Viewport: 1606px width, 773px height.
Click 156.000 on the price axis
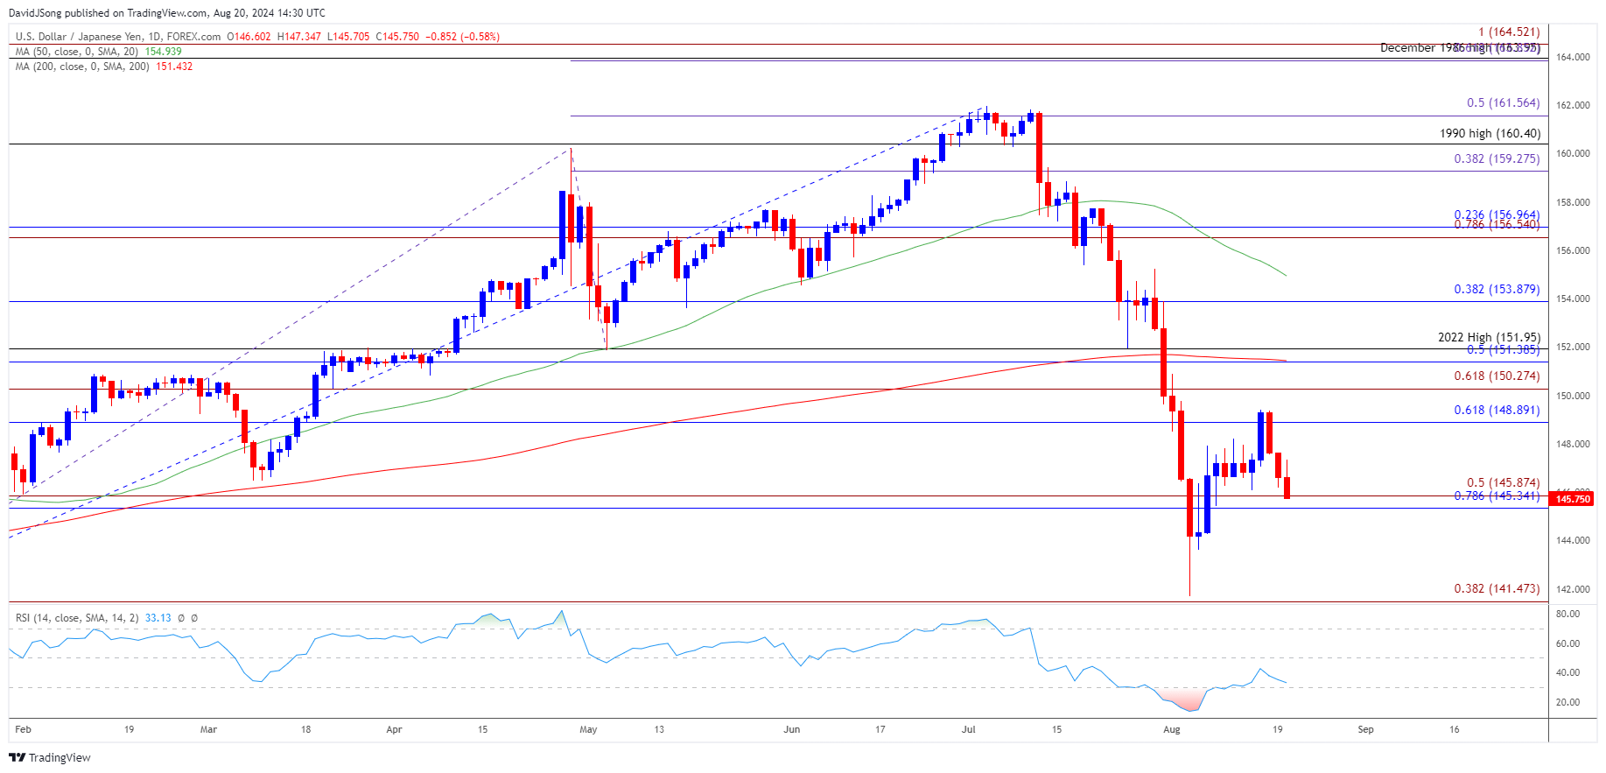(1573, 250)
